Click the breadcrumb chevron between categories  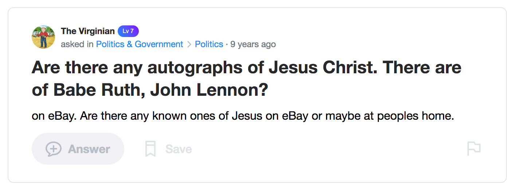(189, 45)
